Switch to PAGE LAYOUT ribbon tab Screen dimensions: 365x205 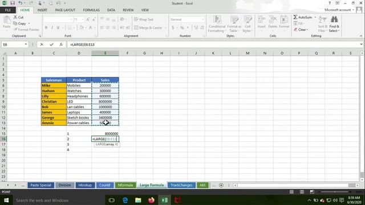pos(65,10)
